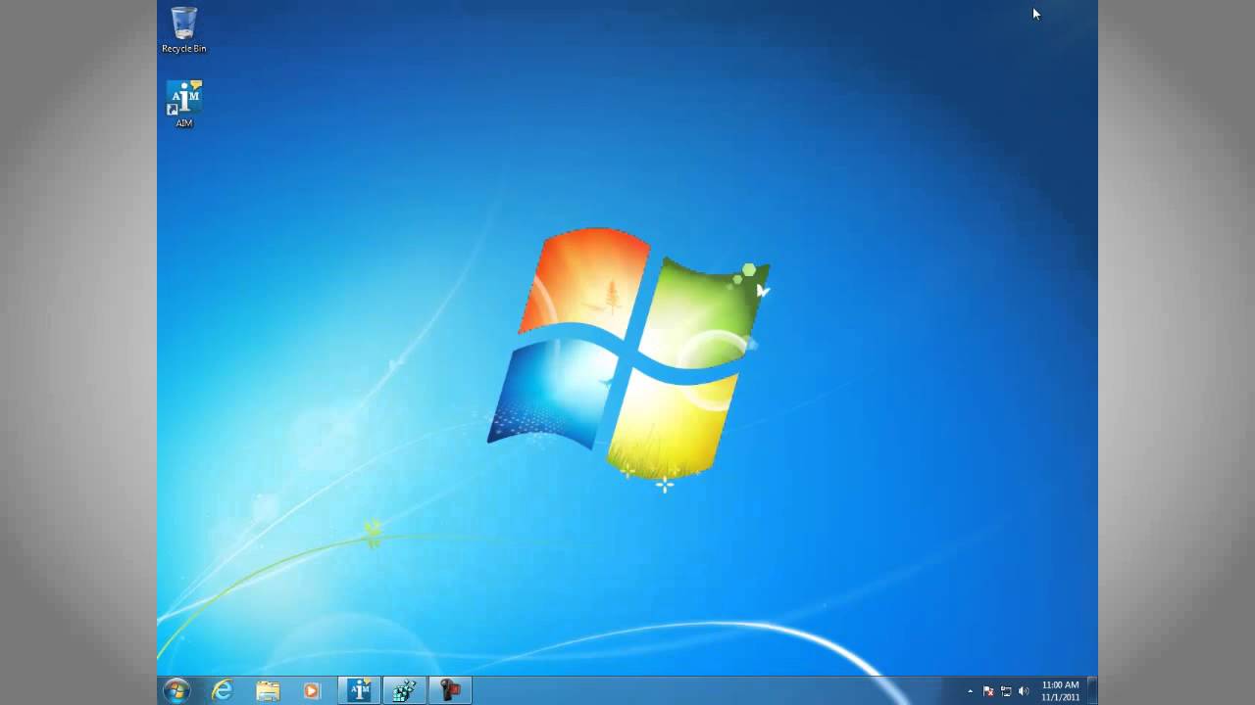Open Windows Explorer folder in taskbar
The image size is (1255, 705).
click(x=268, y=690)
